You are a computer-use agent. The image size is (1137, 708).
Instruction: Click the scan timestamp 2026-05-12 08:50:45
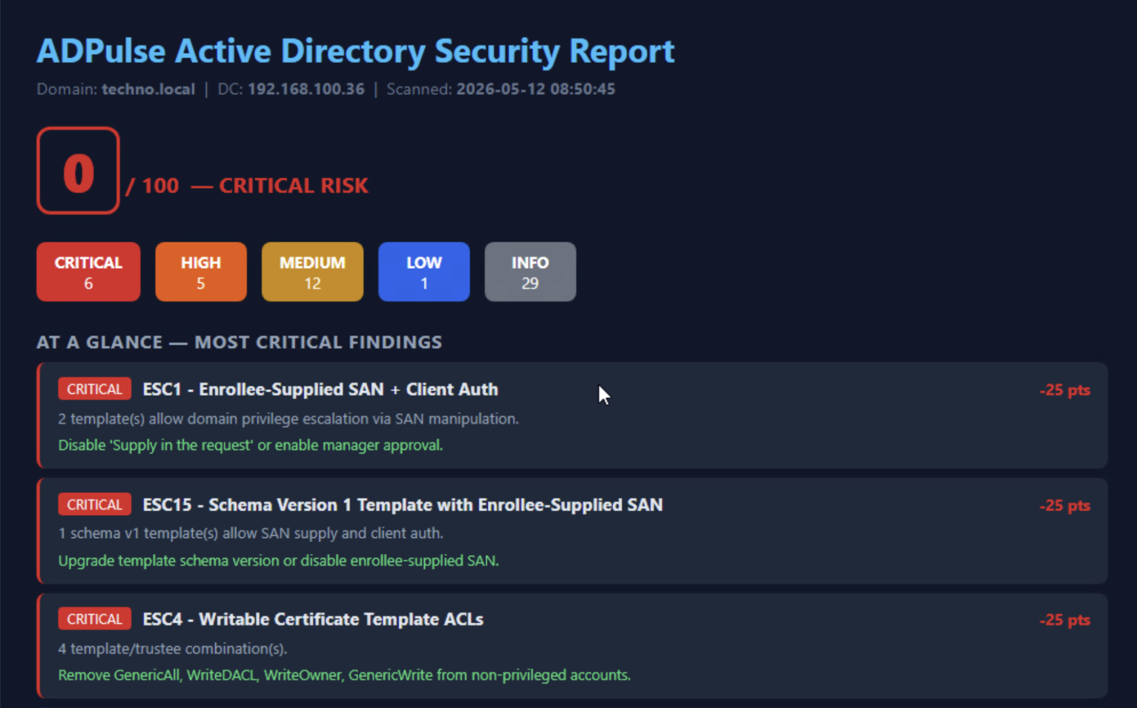536,89
